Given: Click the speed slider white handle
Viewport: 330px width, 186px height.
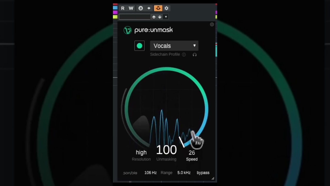Looking at the screenshot, I should [x=182, y=142].
